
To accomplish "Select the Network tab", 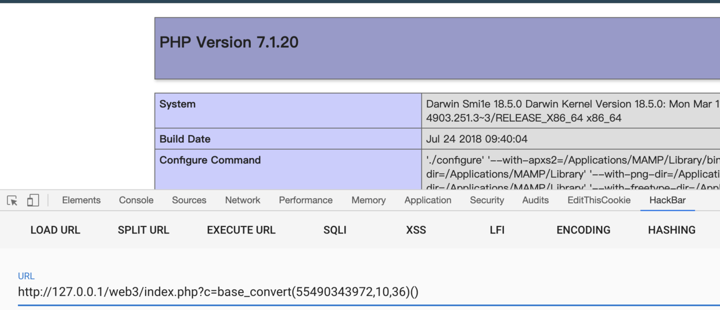I will coord(243,200).
